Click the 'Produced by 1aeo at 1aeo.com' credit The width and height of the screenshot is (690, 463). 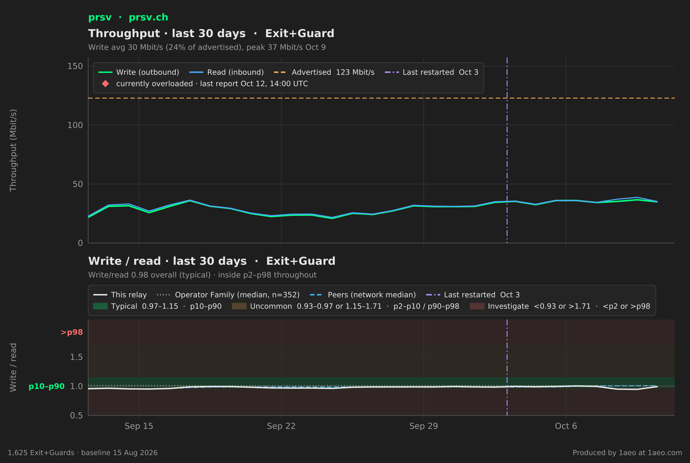(x=627, y=453)
